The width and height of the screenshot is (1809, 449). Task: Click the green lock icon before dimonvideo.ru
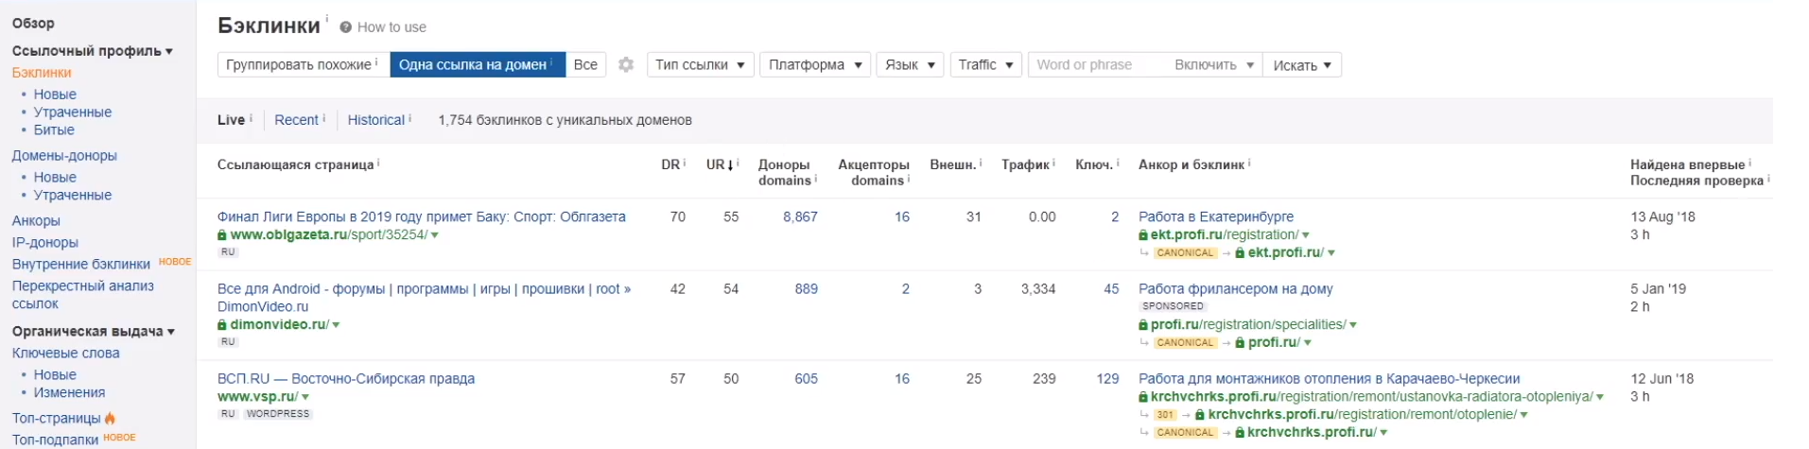[x=222, y=325]
